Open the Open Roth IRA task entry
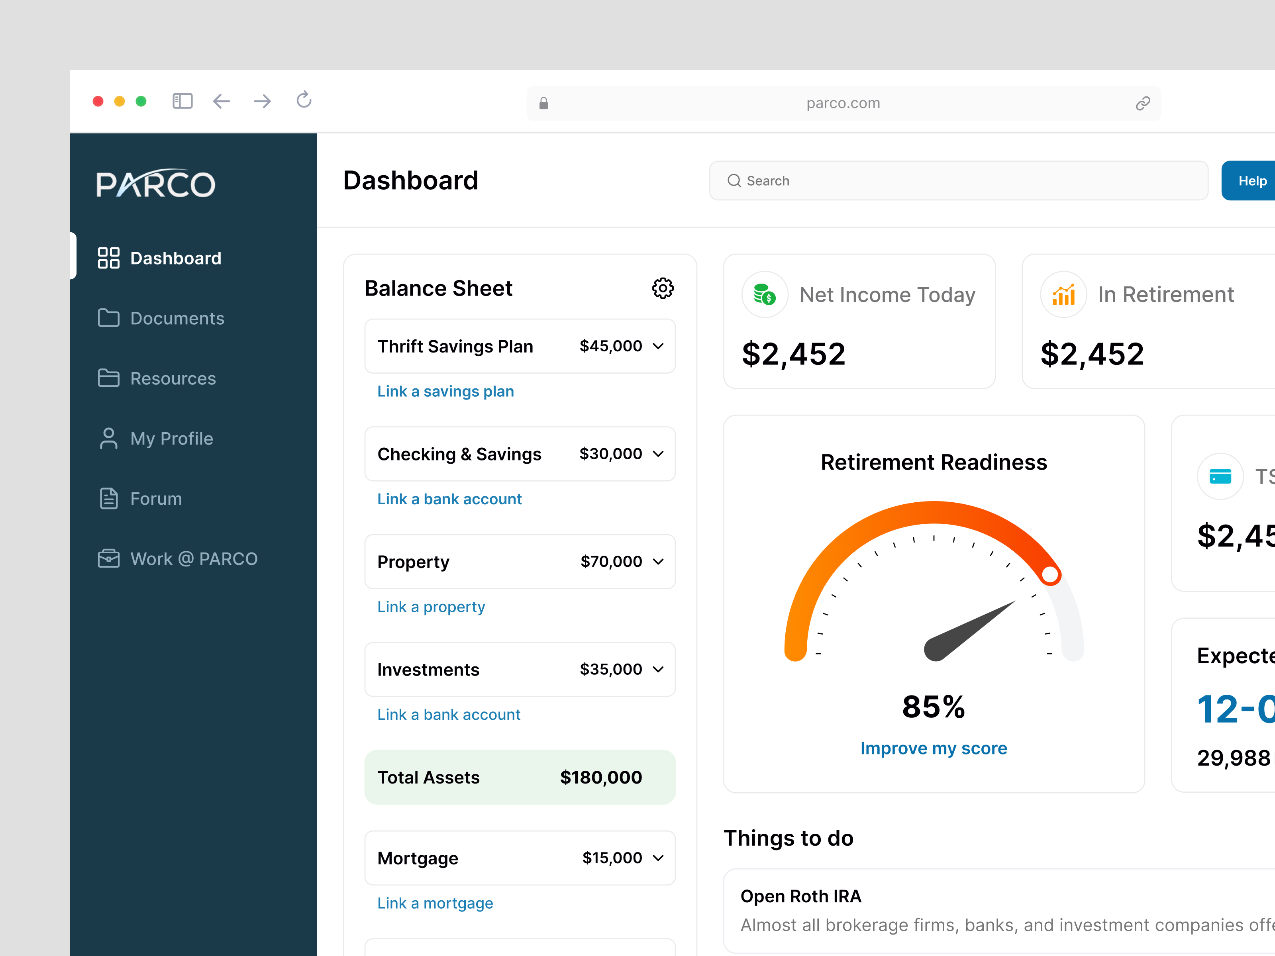The width and height of the screenshot is (1275, 956). [800, 896]
